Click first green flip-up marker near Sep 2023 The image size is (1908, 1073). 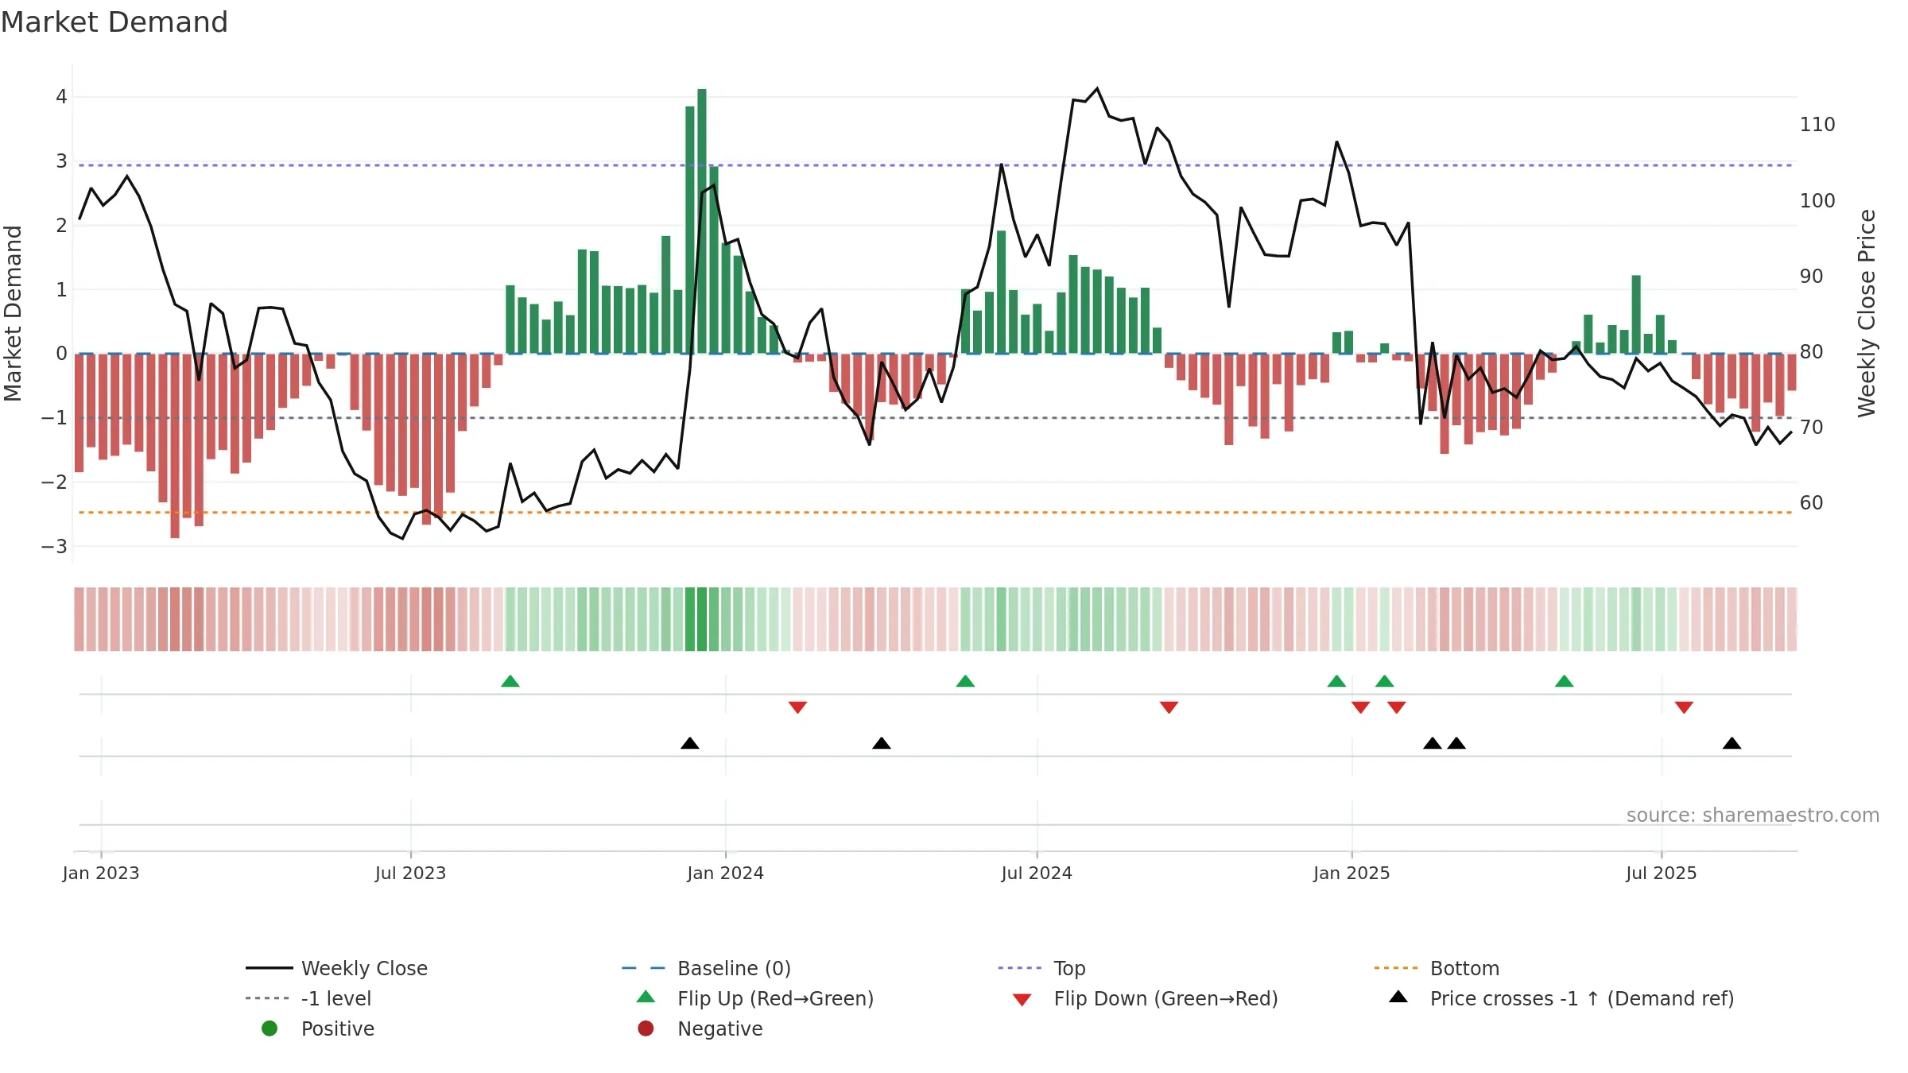510,681
